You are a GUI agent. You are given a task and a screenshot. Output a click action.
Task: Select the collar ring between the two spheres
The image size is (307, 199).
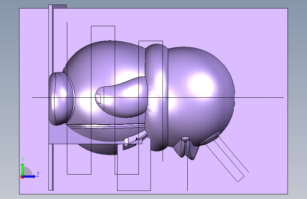click(x=157, y=97)
